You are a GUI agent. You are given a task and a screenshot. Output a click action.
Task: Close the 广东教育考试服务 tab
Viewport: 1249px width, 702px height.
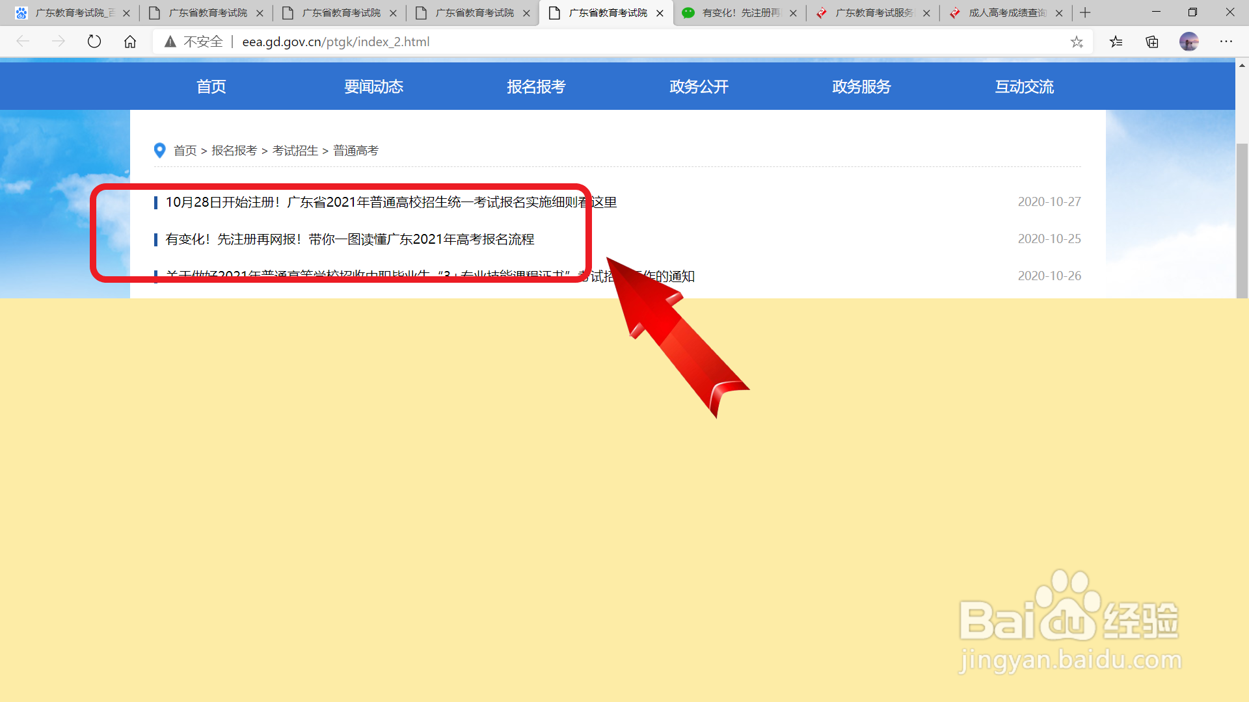[x=926, y=13]
